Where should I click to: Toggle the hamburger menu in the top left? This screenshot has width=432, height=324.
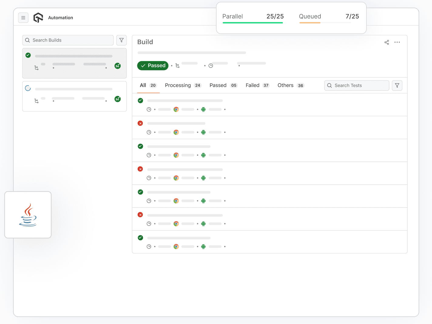tap(23, 18)
